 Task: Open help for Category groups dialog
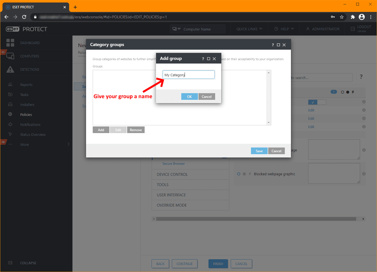tap(273, 45)
